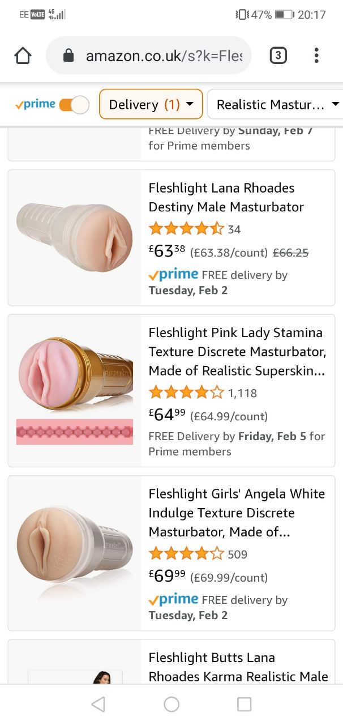View the 34 ratings for Destiny product
The image size is (343, 725).
[x=234, y=229]
